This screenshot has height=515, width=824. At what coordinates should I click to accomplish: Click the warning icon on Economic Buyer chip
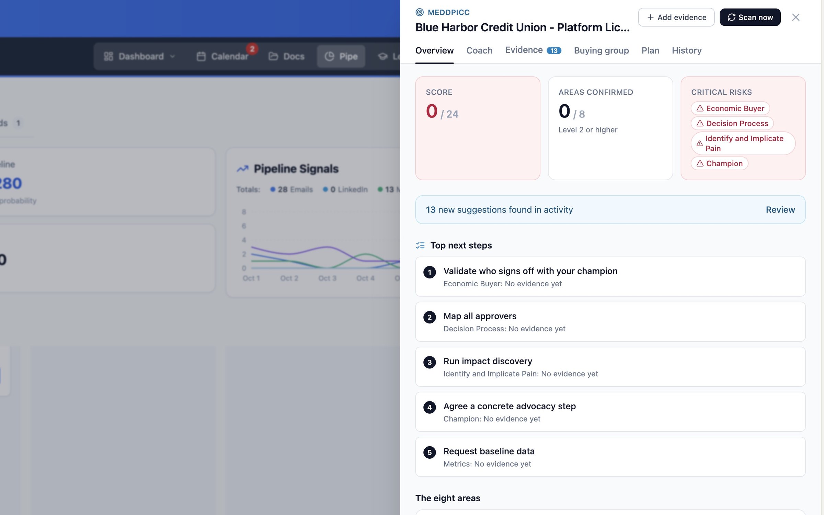(x=700, y=108)
